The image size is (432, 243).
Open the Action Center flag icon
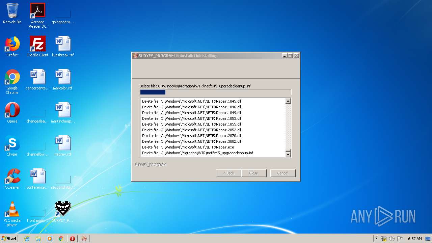coord(400,239)
